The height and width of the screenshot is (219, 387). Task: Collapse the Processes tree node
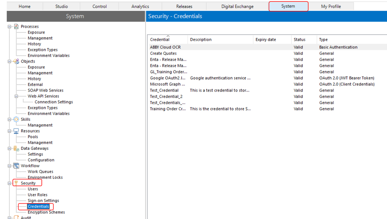10,27
